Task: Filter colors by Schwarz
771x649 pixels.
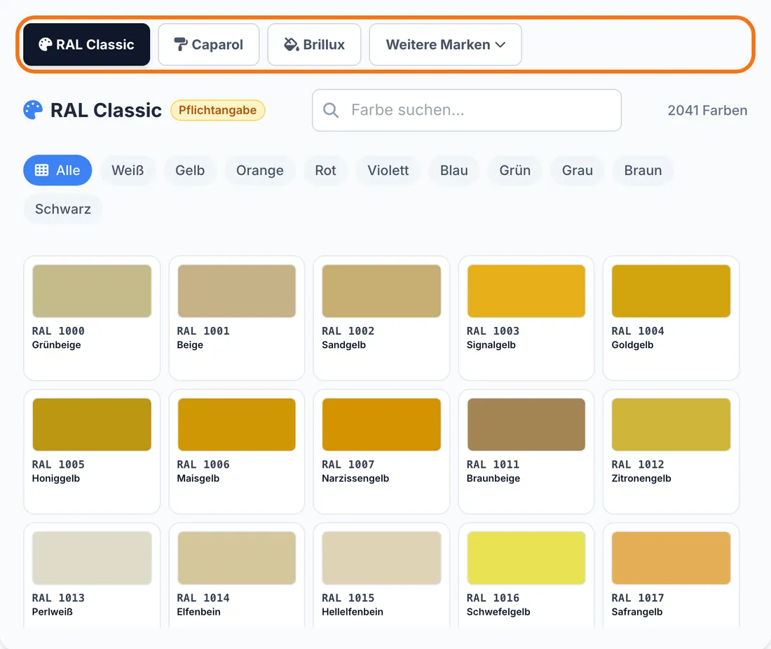Action: click(x=63, y=209)
